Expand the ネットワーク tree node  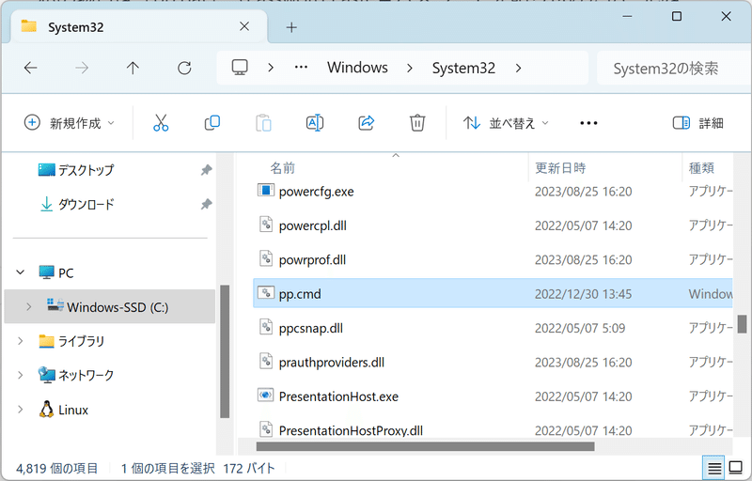pos(20,375)
